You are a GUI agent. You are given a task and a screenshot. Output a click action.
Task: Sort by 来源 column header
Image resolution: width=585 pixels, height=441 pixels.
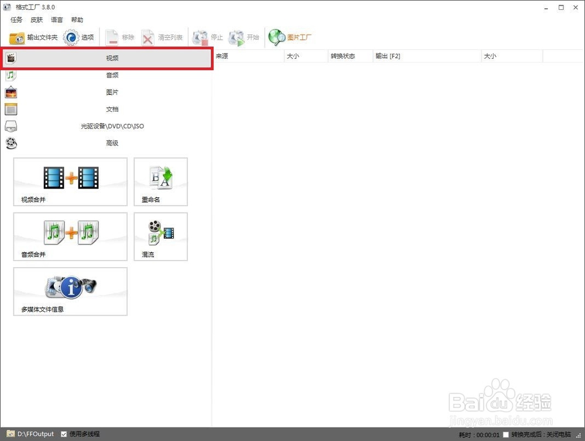click(249, 56)
